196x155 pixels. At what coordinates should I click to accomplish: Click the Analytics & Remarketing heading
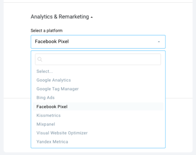pyautogui.click(x=60, y=17)
